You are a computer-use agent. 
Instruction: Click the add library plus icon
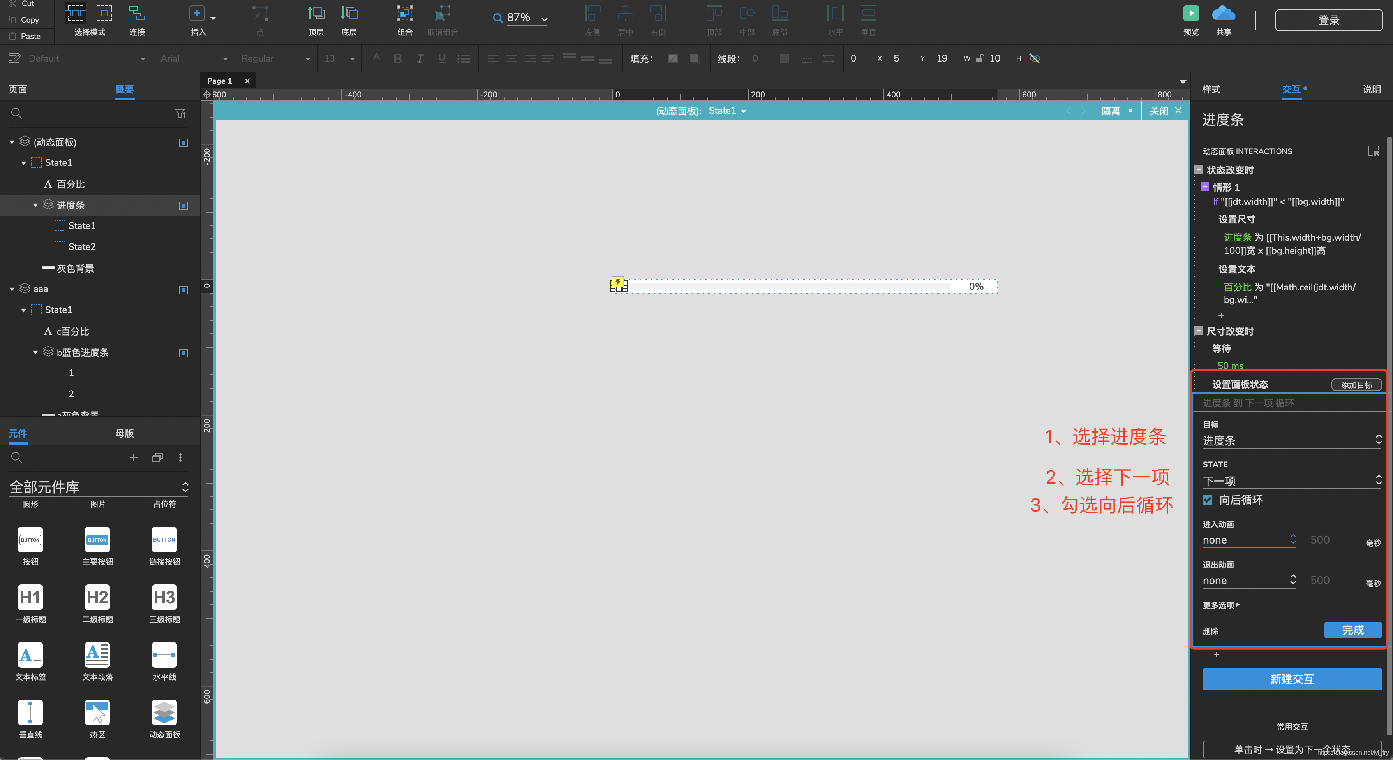tap(133, 457)
